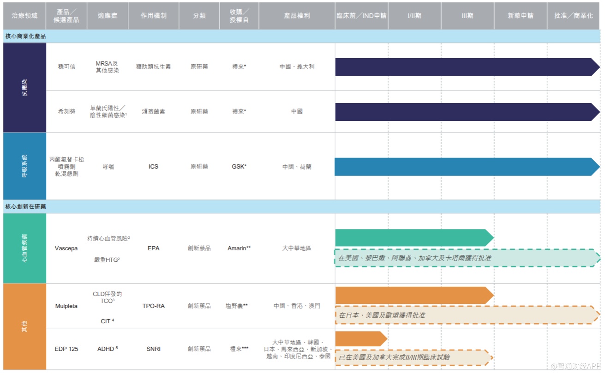
Task: Click the 適應症 column header
Action: coord(108,16)
